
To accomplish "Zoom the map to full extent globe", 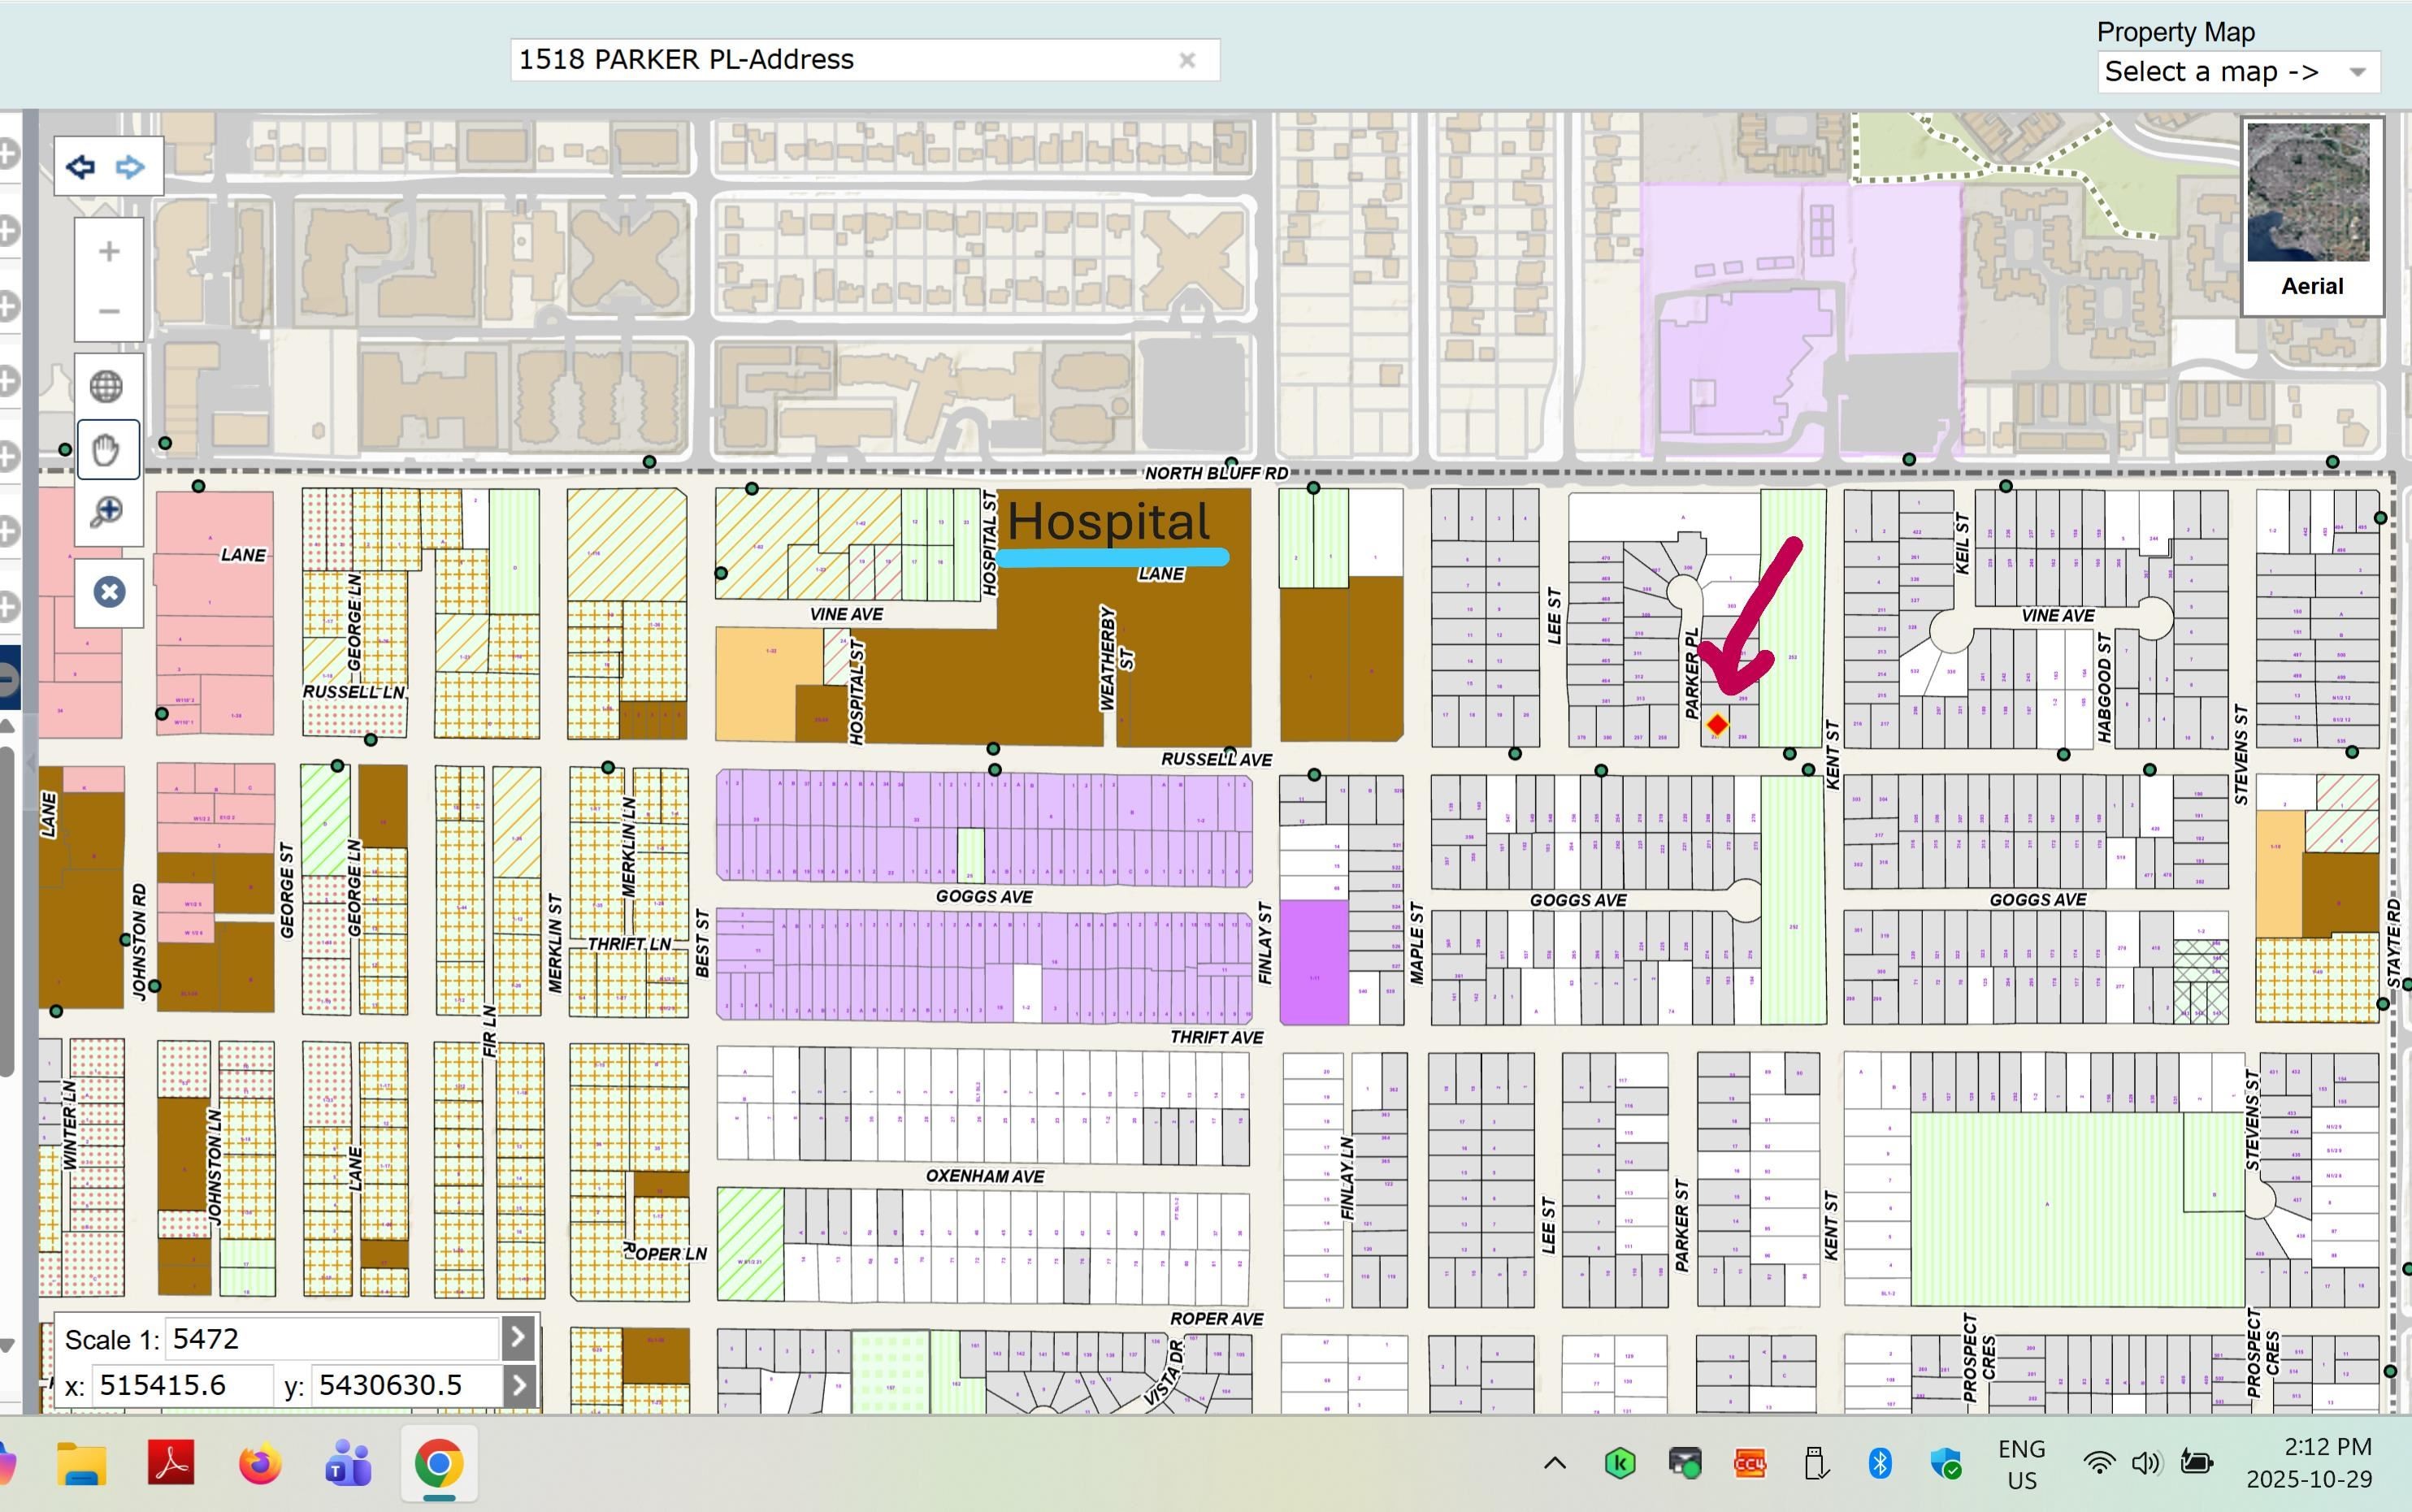I will tap(107, 386).
